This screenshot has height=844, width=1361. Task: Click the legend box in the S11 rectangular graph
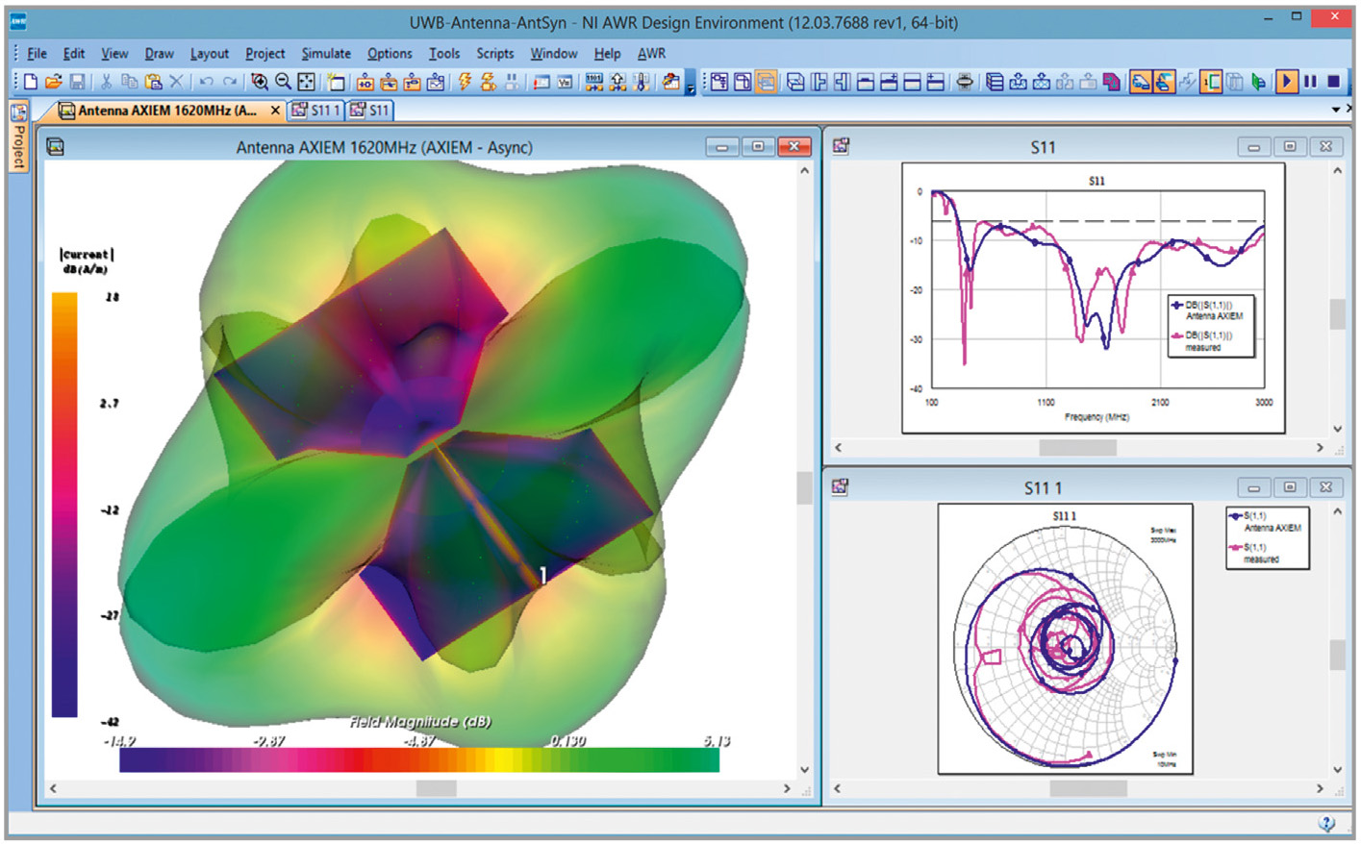(1211, 326)
